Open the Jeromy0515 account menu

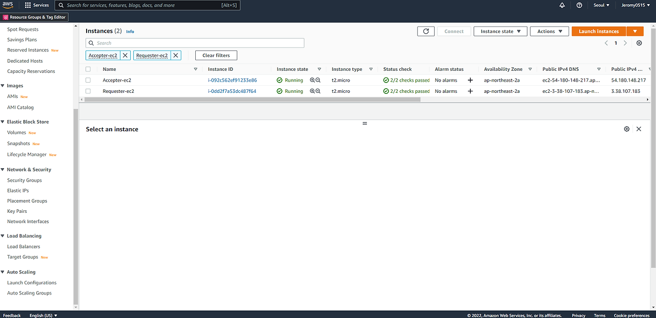point(635,5)
